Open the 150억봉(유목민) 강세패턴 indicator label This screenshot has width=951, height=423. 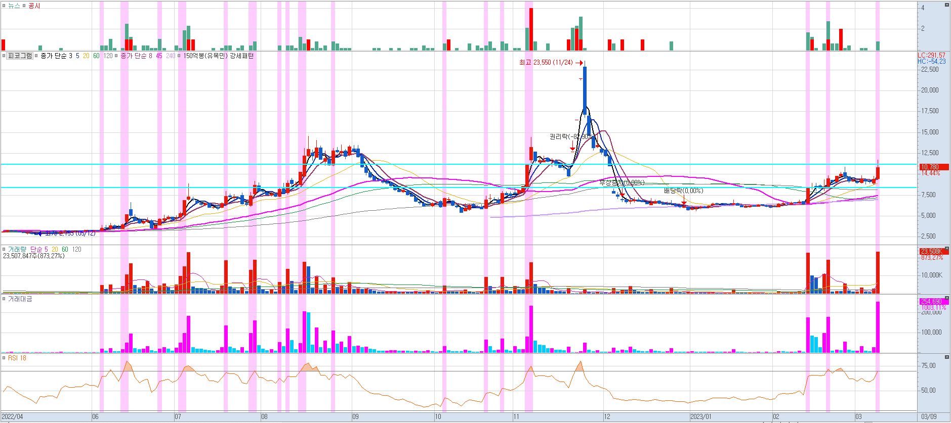(218, 56)
